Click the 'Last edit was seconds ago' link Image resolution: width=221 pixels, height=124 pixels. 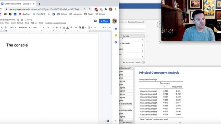[56, 23]
